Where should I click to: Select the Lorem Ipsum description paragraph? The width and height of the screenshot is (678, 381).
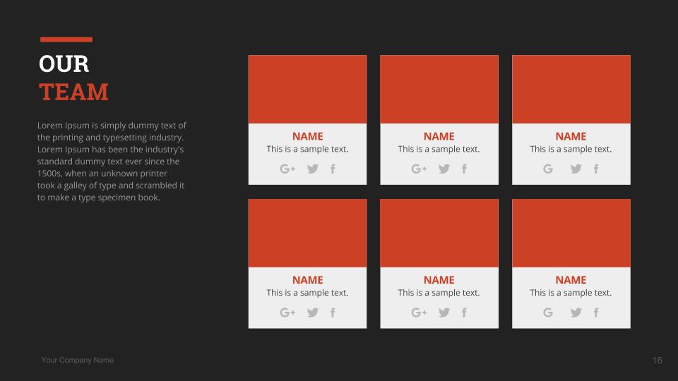tap(112, 162)
